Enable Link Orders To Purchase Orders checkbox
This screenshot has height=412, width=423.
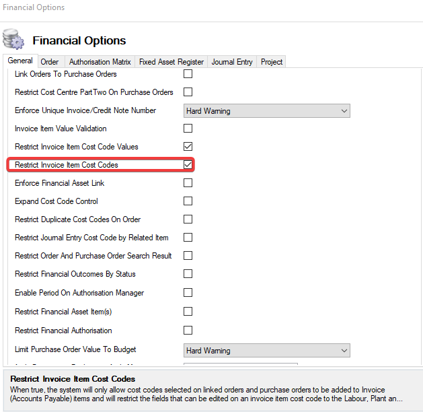click(188, 74)
